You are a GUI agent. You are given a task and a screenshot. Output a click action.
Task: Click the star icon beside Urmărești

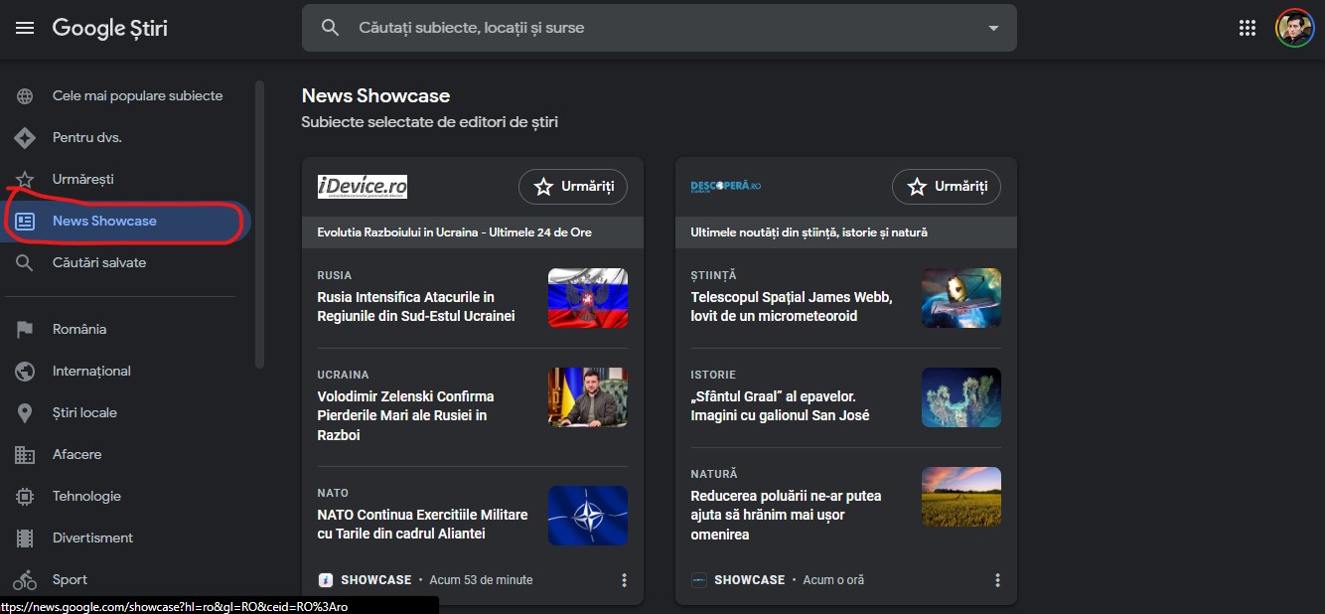click(25, 180)
